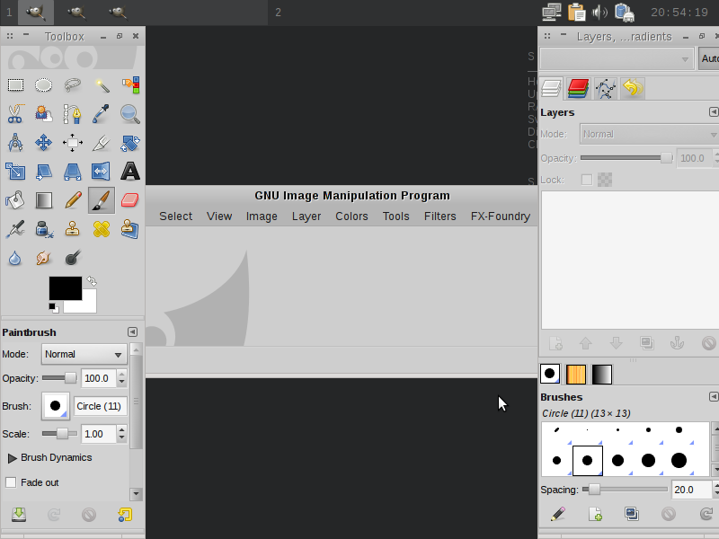Click the foreground black color swatch
Viewport: 719px width, 539px height.
[x=66, y=287]
